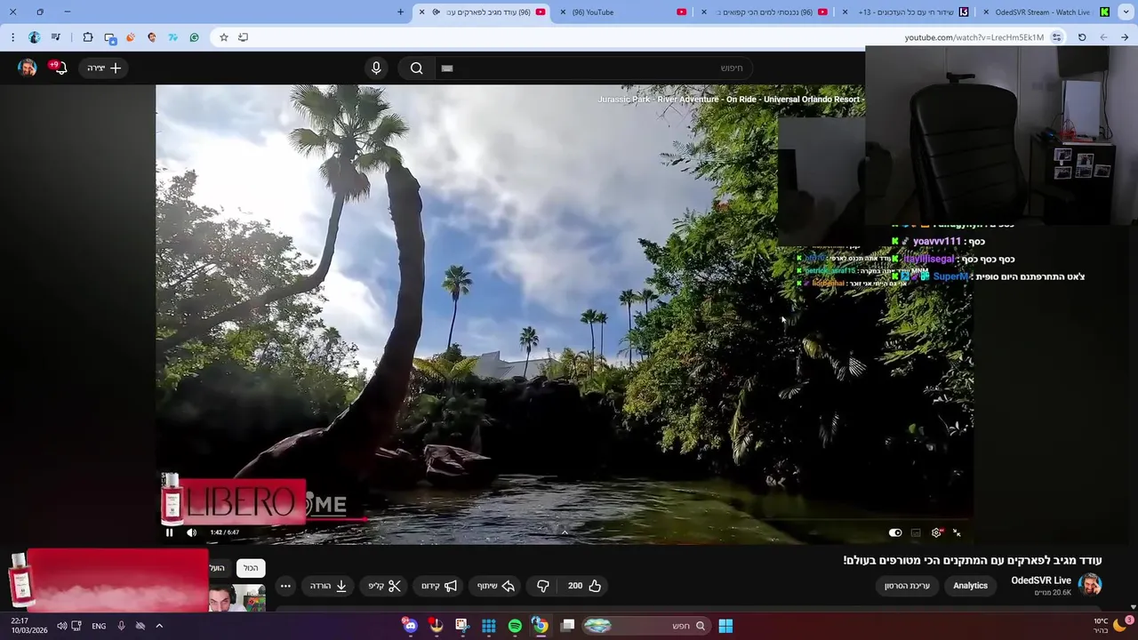The height and width of the screenshot is (640, 1138).
Task: Open more actions three-dot menu under video
Action: [x=285, y=586]
